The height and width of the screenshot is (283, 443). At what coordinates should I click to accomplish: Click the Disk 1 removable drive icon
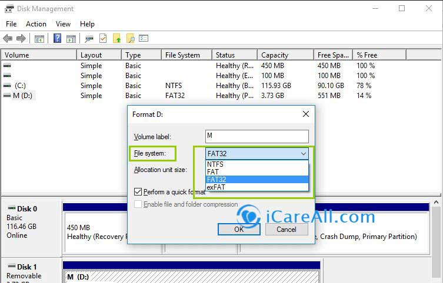(x=12, y=266)
